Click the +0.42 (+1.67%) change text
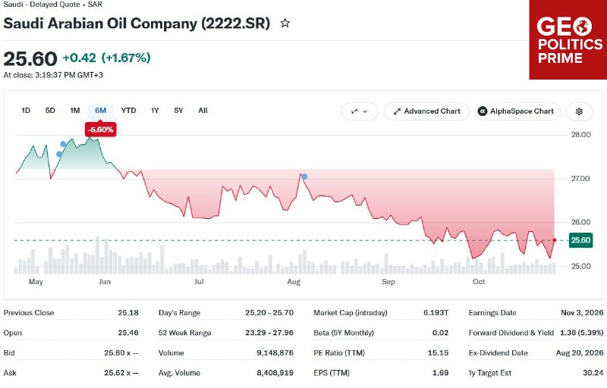The height and width of the screenshot is (388, 607). coord(106,58)
